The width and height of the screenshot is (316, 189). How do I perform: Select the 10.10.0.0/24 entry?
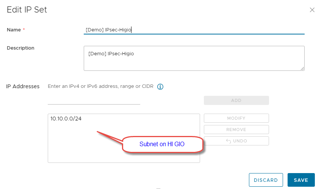coord(66,119)
